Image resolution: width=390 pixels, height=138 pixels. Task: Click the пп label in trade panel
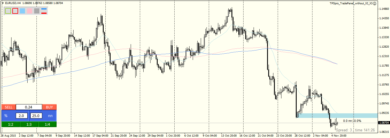50,116
